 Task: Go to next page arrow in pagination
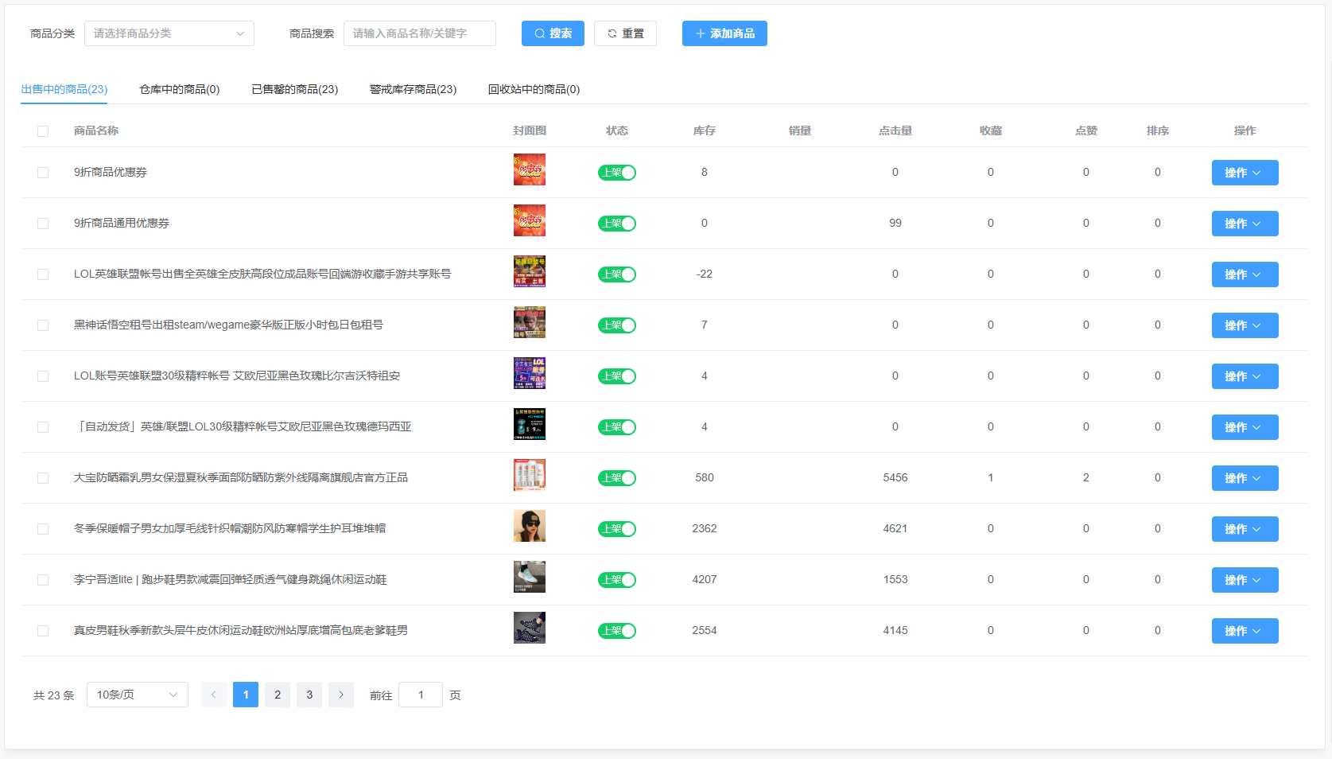pyautogui.click(x=341, y=695)
